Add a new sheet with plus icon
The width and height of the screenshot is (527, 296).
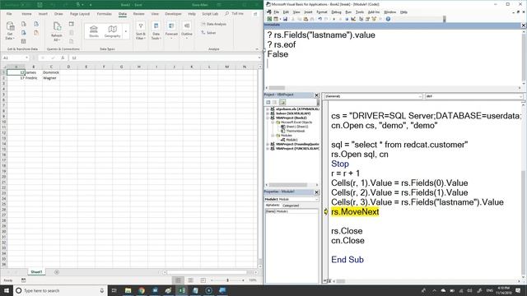[x=57, y=272]
